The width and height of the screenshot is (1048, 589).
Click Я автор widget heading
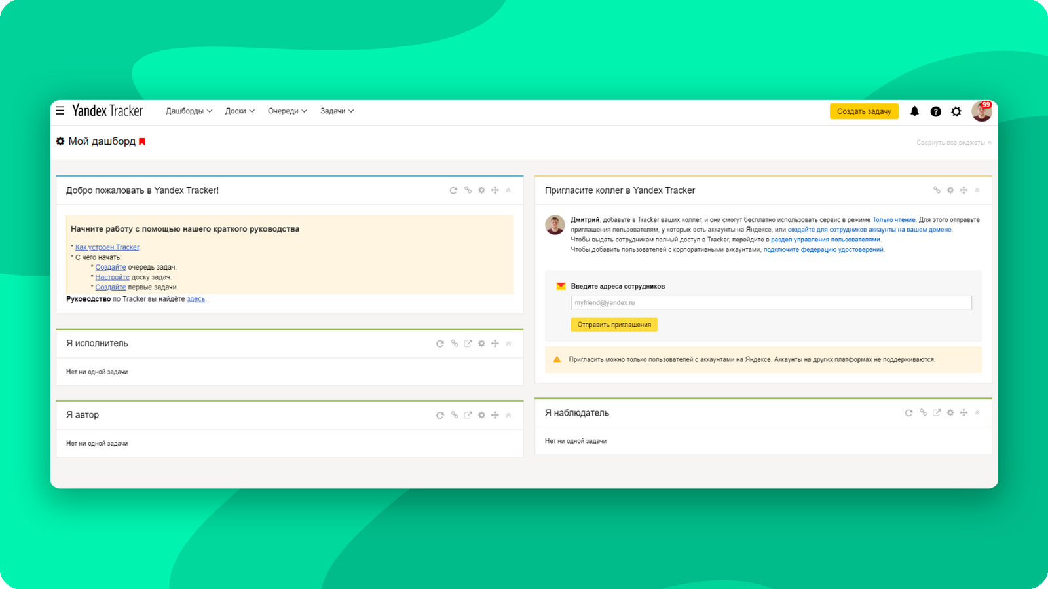pyautogui.click(x=83, y=415)
